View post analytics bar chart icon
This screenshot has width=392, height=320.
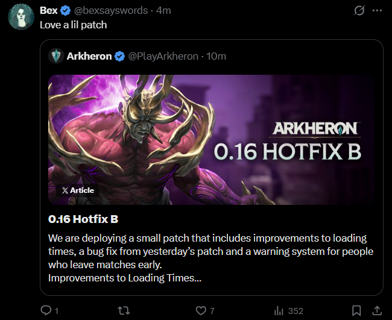(279, 311)
